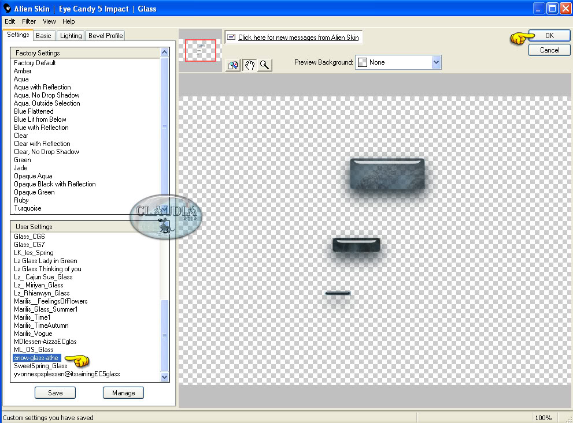Select the Blue Flattened preset
573x423 pixels.
pyautogui.click(x=34, y=111)
